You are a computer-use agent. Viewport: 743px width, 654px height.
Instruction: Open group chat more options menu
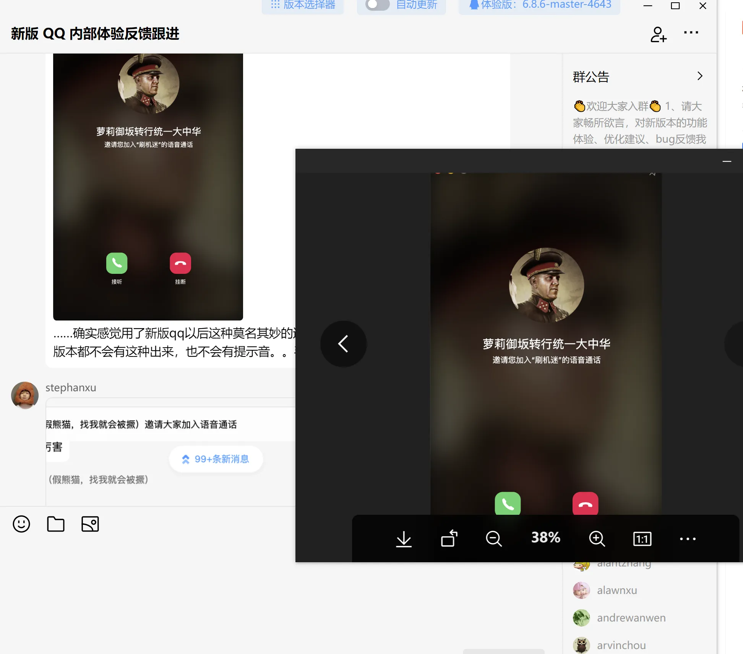(691, 33)
